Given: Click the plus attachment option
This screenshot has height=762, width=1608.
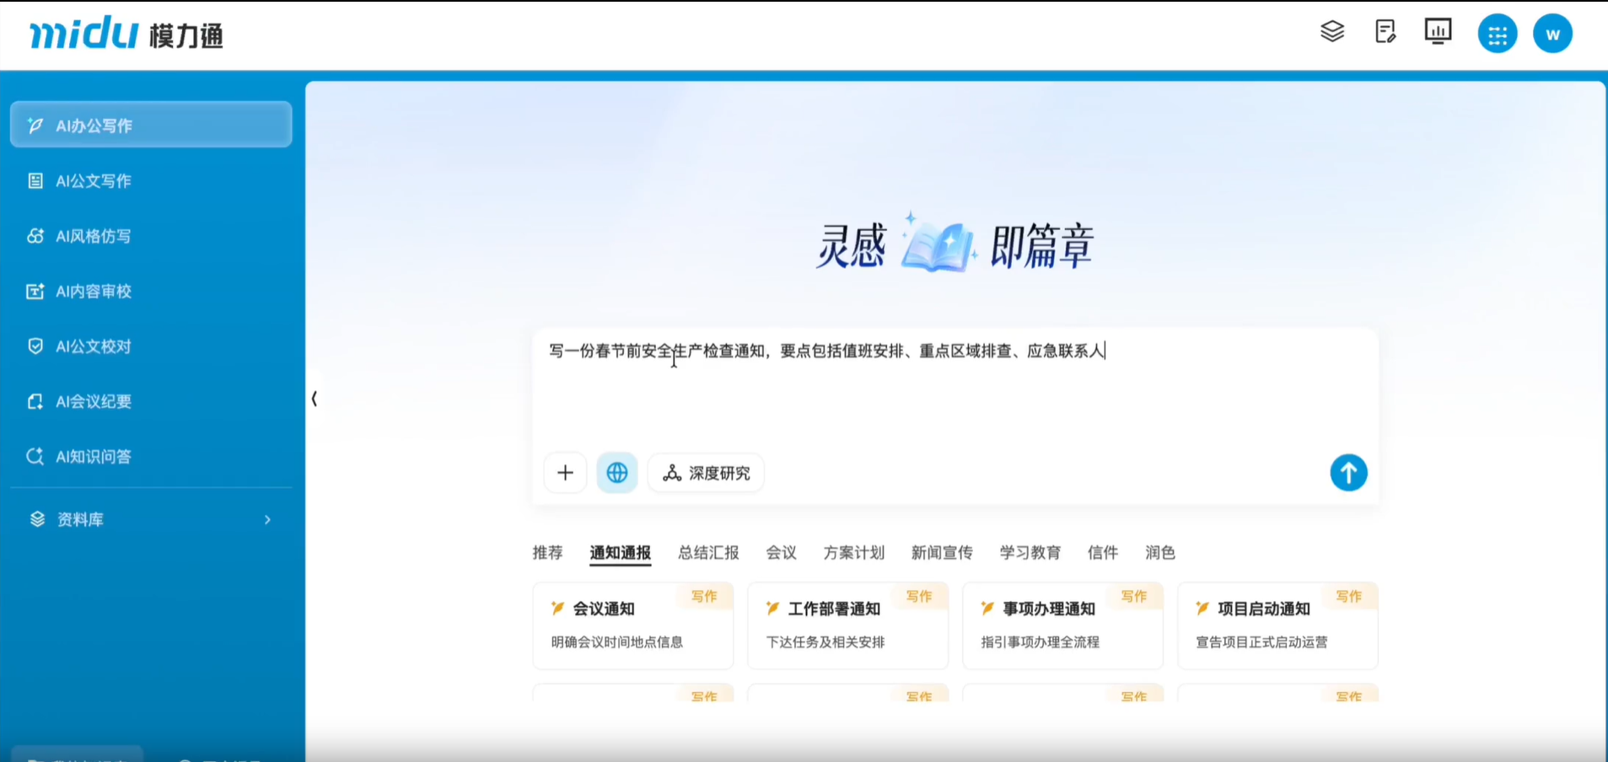Looking at the screenshot, I should 565,473.
